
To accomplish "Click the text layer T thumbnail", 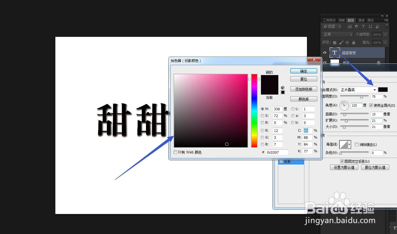I will pyautogui.click(x=335, y=53).
